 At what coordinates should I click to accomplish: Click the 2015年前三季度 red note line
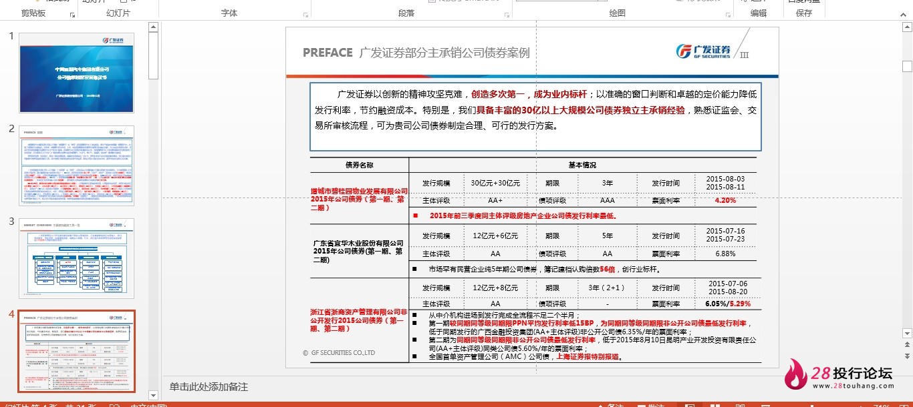tap(523, 216)
